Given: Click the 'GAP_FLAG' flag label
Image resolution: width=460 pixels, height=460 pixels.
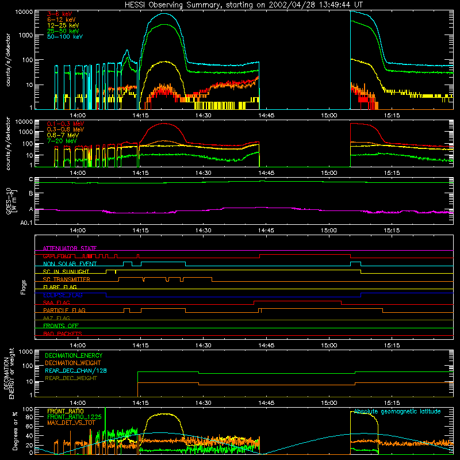Looking at the screenshot, I should 56,256.
